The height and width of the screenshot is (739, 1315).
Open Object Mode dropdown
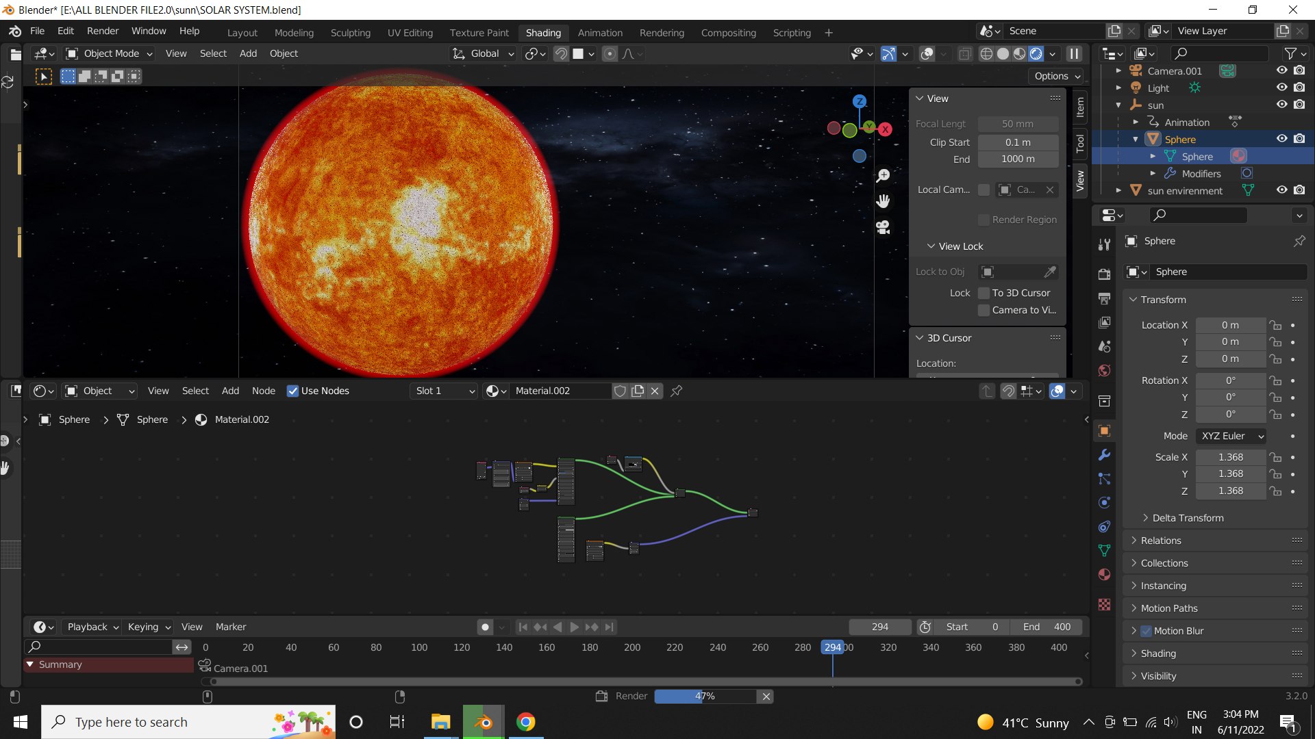coord(109,53)
